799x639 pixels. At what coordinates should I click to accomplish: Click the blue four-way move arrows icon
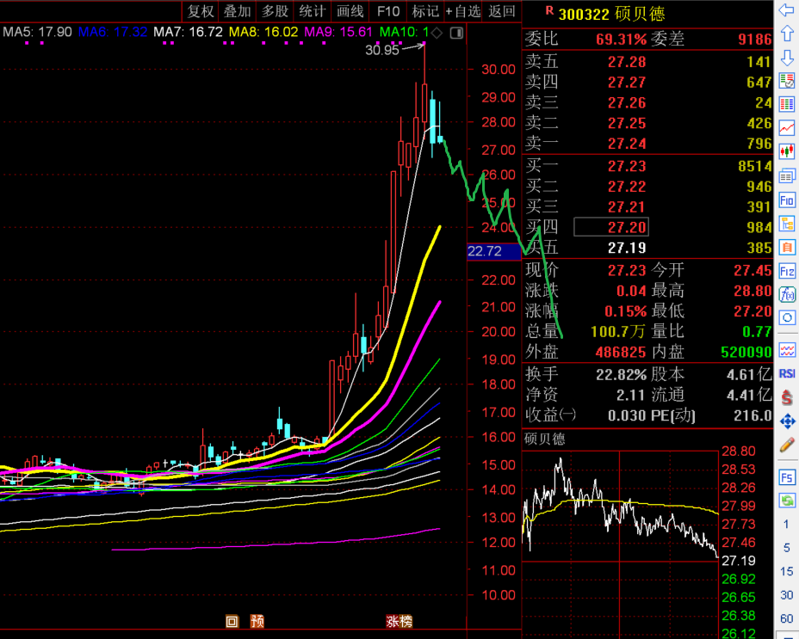coord(787,421)
